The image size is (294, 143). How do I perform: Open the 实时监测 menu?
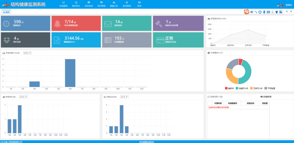pyautogui.click(x=88, y=4)
